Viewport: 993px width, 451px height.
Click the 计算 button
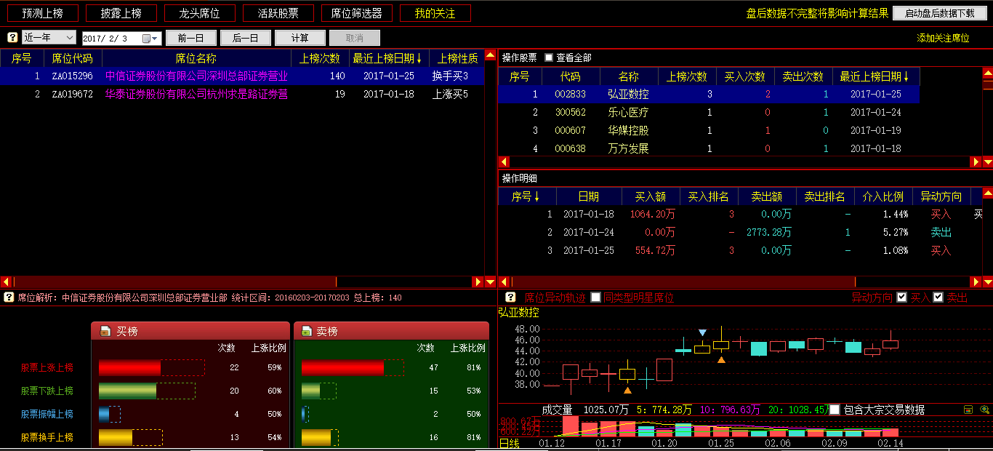[x=299, y=38]
